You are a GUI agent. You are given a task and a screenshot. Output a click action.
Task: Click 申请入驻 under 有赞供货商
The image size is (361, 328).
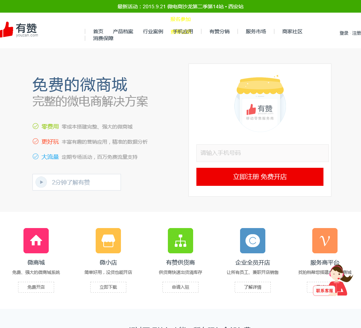tap(180, 287)
